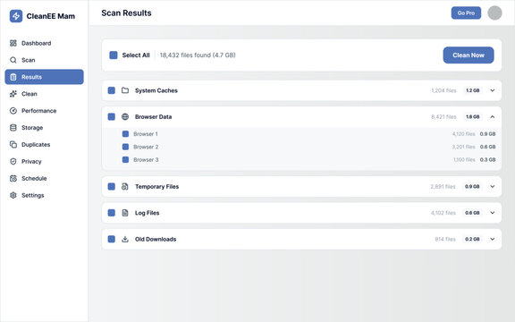Click the Dashboard grid icon in the sidebar

(13, 43)
